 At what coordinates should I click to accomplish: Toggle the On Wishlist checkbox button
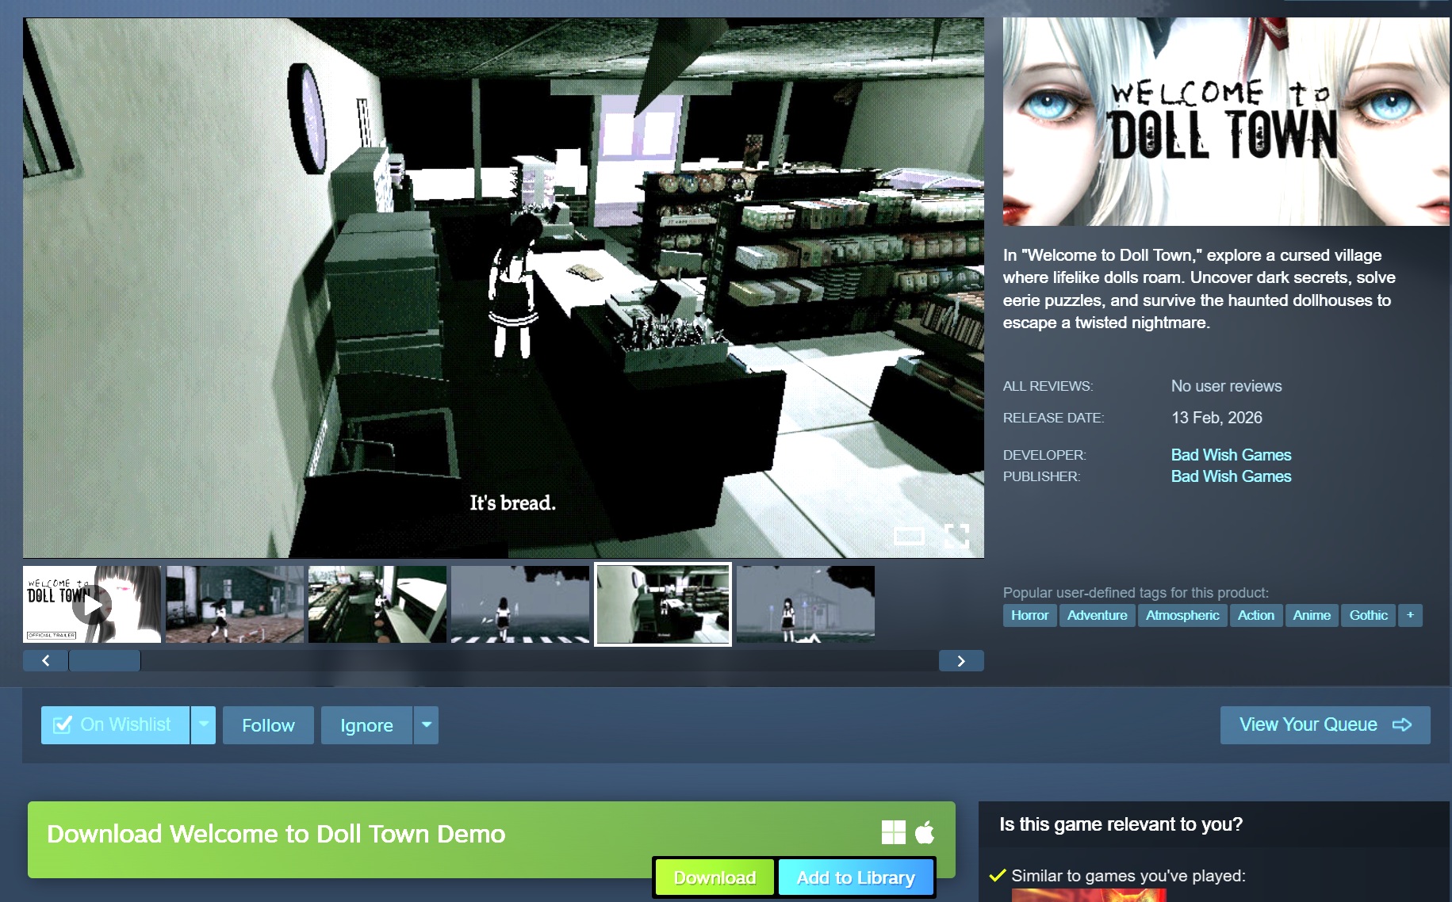tap(115, 725)
